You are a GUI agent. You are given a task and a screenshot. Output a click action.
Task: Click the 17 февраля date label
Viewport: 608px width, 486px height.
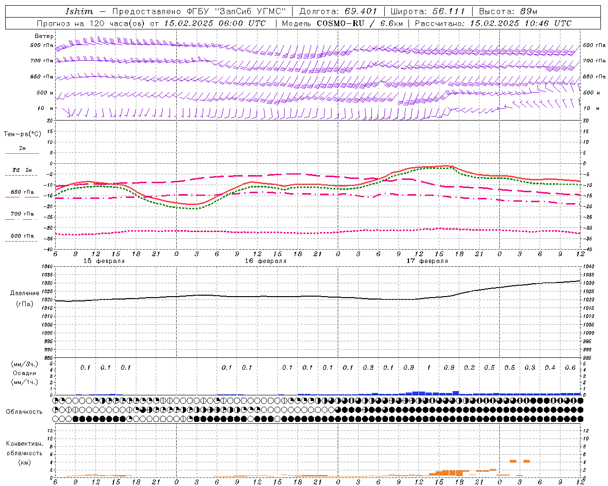[427, 261]
